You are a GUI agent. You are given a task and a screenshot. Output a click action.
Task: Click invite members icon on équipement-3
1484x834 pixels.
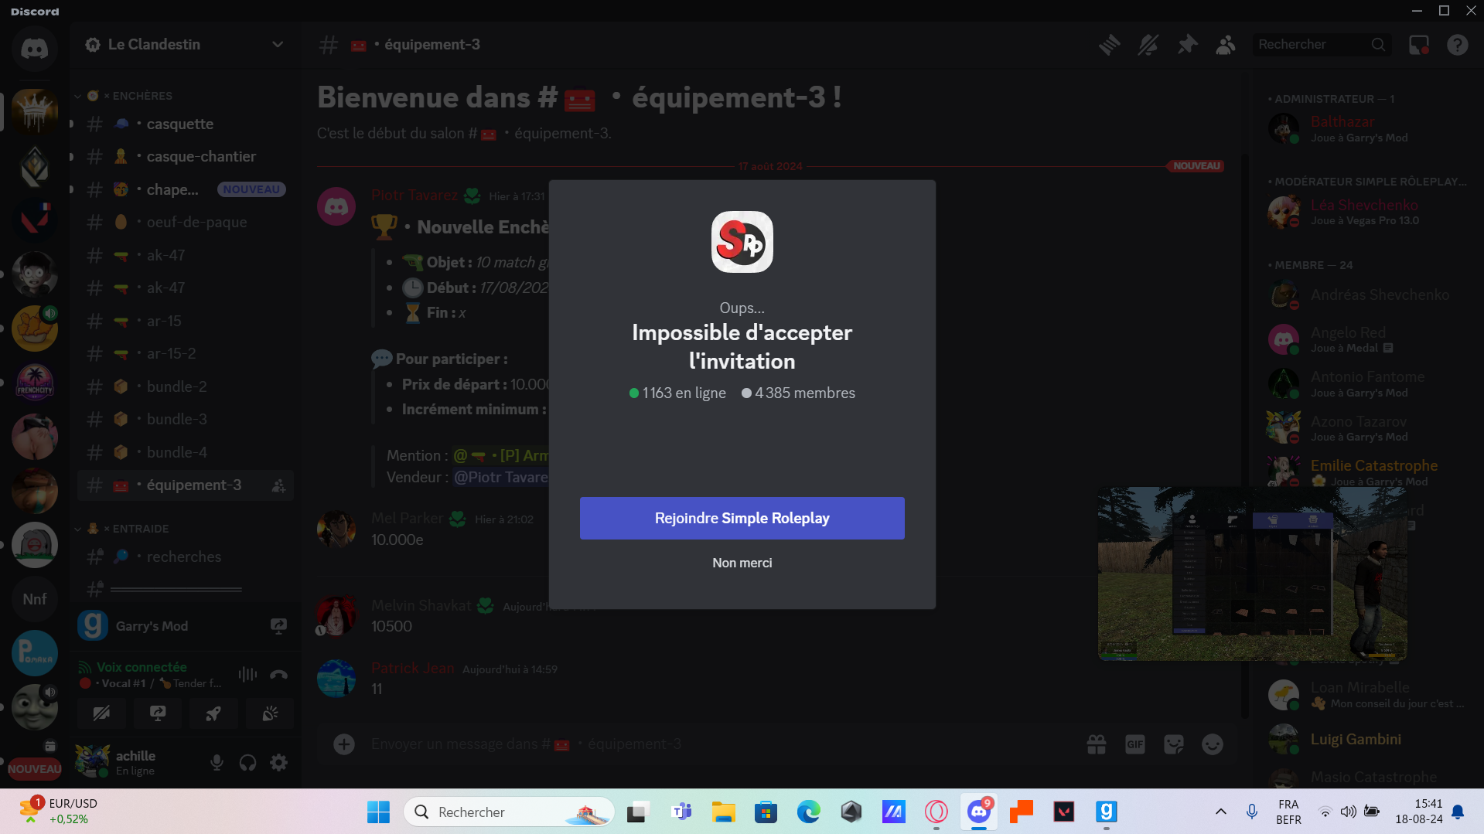(x=278, y=485)
